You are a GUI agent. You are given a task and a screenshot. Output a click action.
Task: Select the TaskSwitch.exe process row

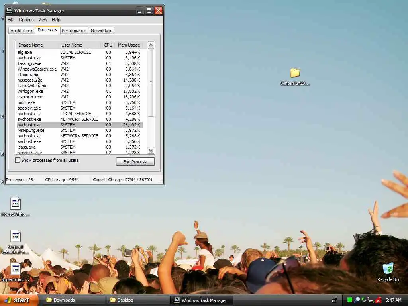(x=79, y=86)
